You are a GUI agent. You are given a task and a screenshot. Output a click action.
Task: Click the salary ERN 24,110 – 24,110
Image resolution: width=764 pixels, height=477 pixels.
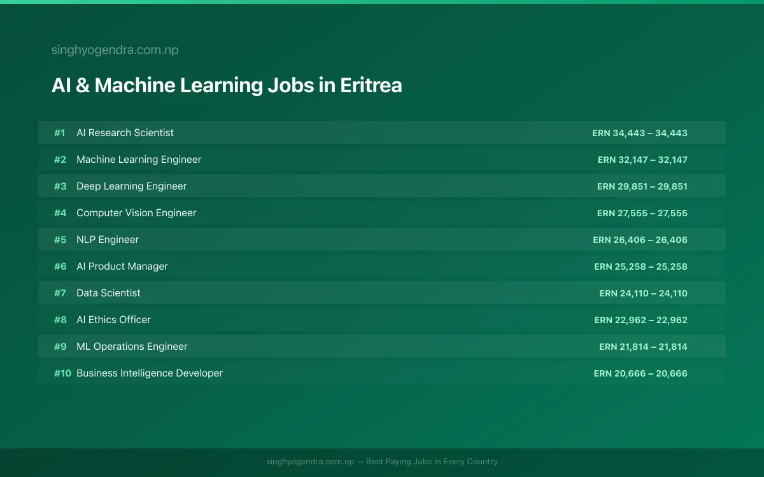coord(643,293)
